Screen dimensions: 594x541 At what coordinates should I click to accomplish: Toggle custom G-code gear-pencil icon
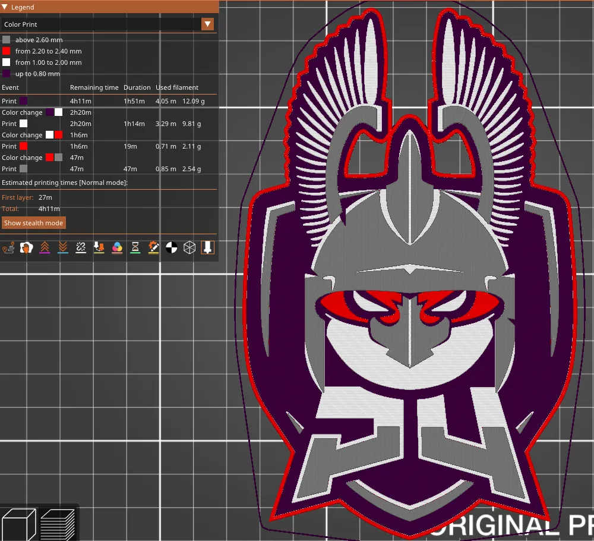tap(153, 247)
